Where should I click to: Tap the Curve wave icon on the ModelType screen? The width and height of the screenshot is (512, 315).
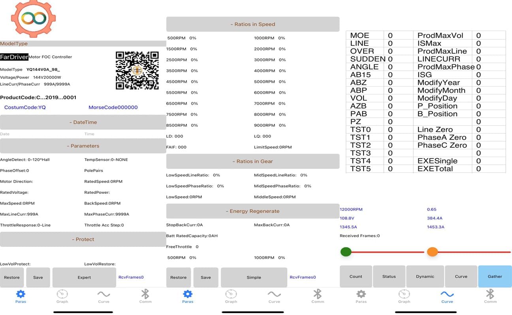tap(104, 294)
